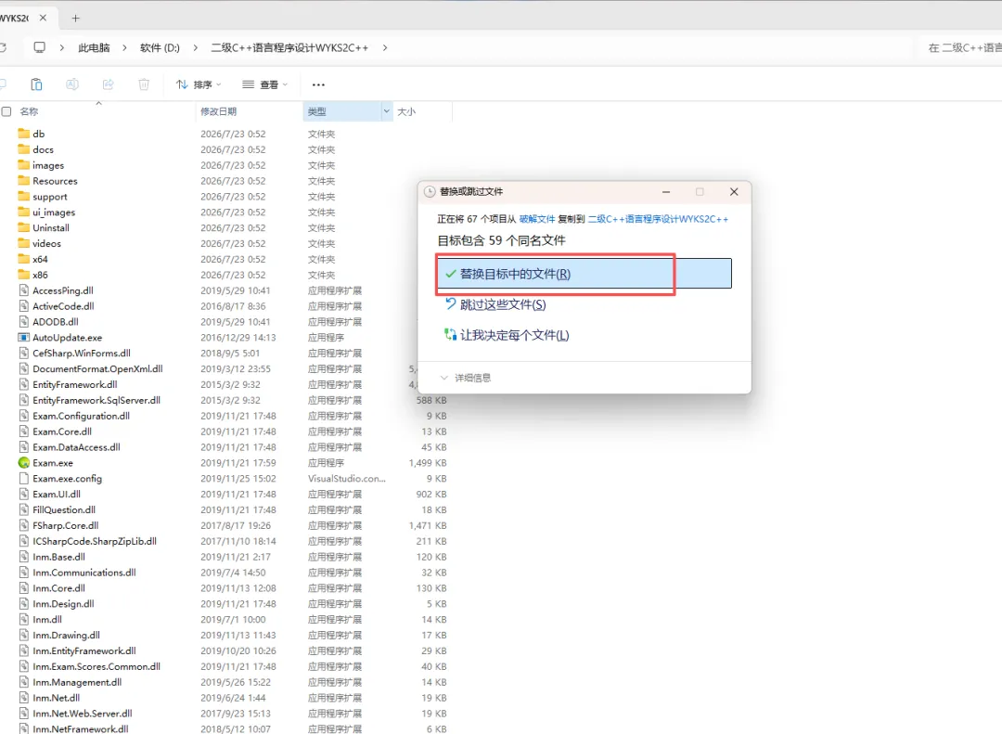Click the rename toolbar icon
The height and width of the screenshot is (734, 1002).
72,84
